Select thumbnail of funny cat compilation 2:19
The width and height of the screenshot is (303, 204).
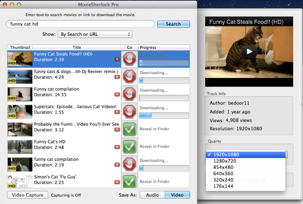[x=20, y=165]
